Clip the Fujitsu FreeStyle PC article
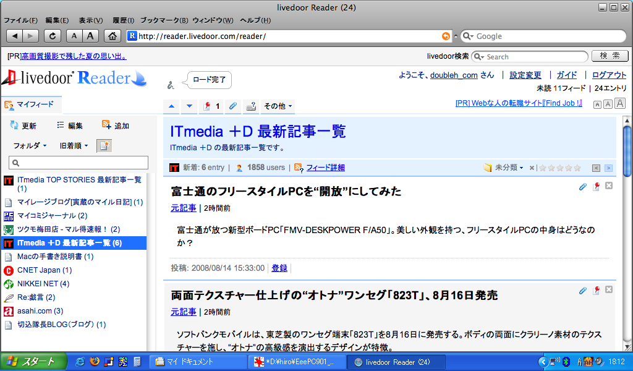 click(582, 187)
